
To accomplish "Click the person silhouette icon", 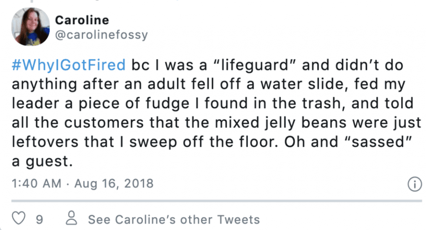I will coord(72,218).
